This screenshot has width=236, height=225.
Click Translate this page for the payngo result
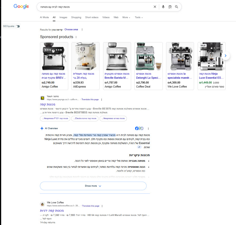90,99
